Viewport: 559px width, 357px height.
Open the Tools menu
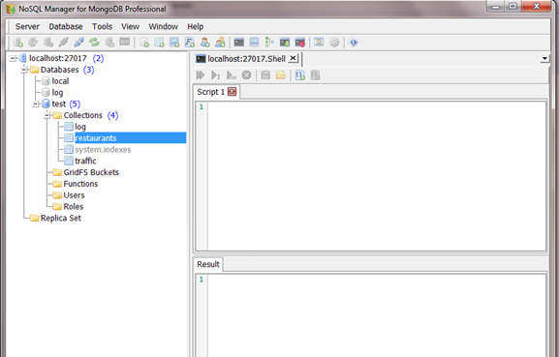click(x=102, y=27)
